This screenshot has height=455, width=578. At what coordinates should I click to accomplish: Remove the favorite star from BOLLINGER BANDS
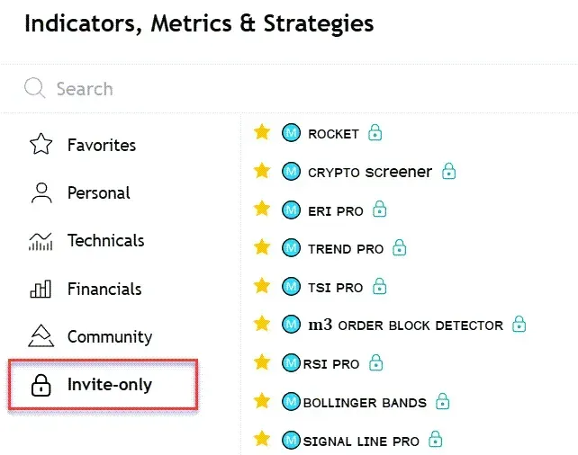(x=262, y=401)
